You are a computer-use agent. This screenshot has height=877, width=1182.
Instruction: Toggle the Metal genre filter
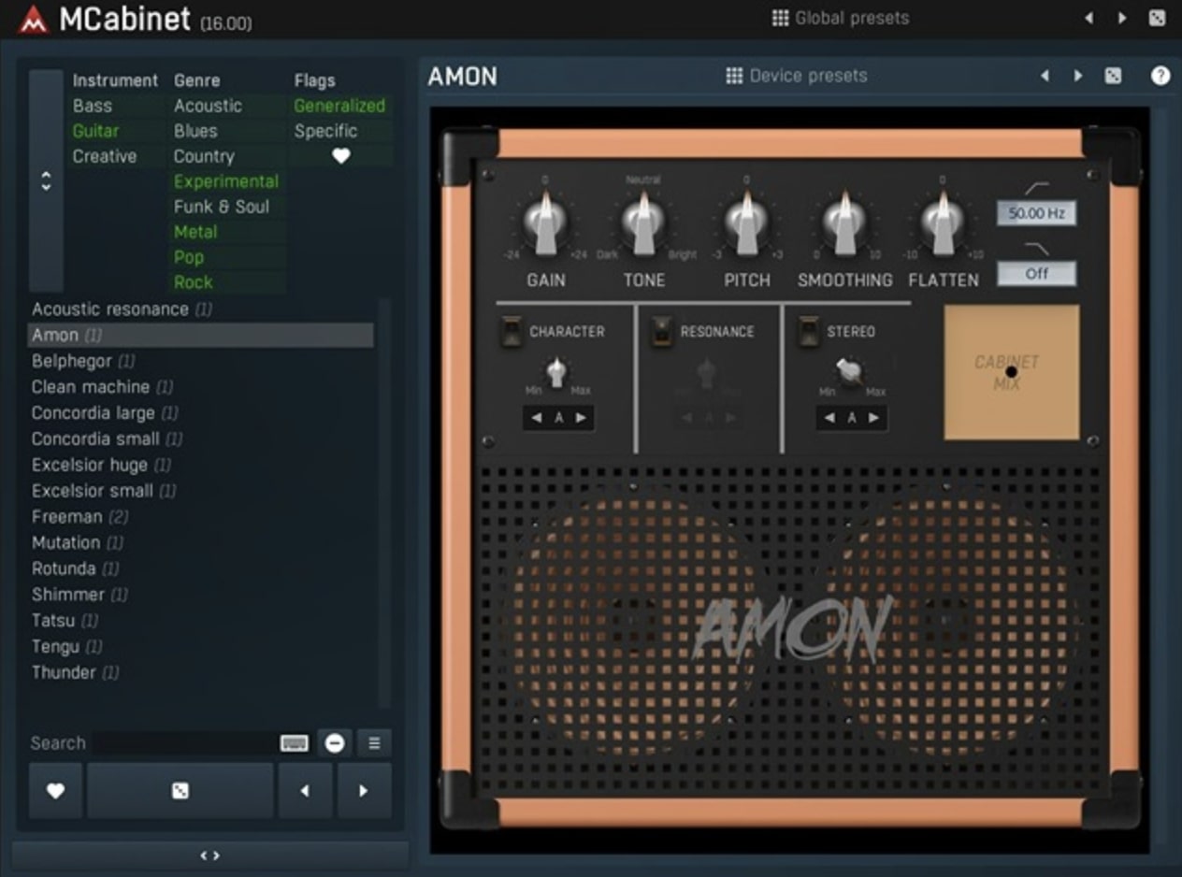click(195, 232)
